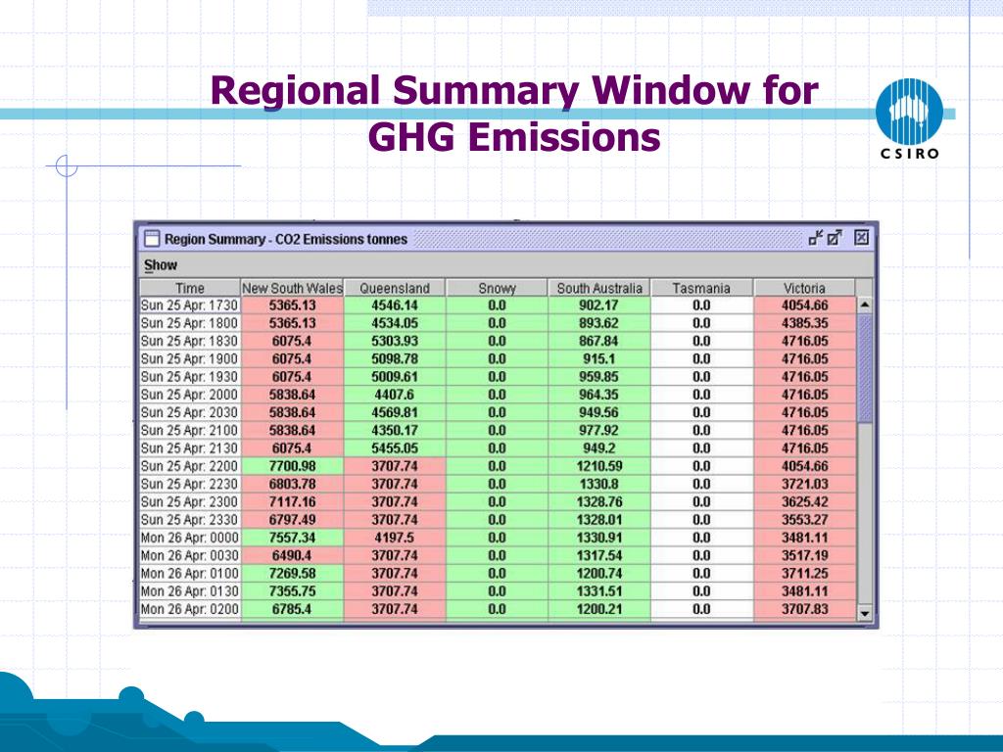Click the South Australia column header

(599, 288)
